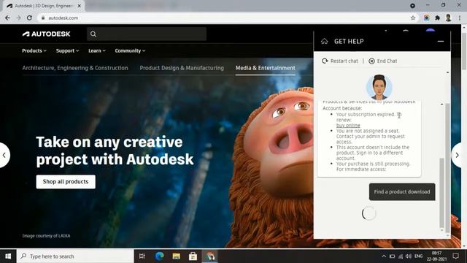The height and width of the screenshot is (263, 467).
Task: Go to previous hero slide
Action: tap(4, 155)
